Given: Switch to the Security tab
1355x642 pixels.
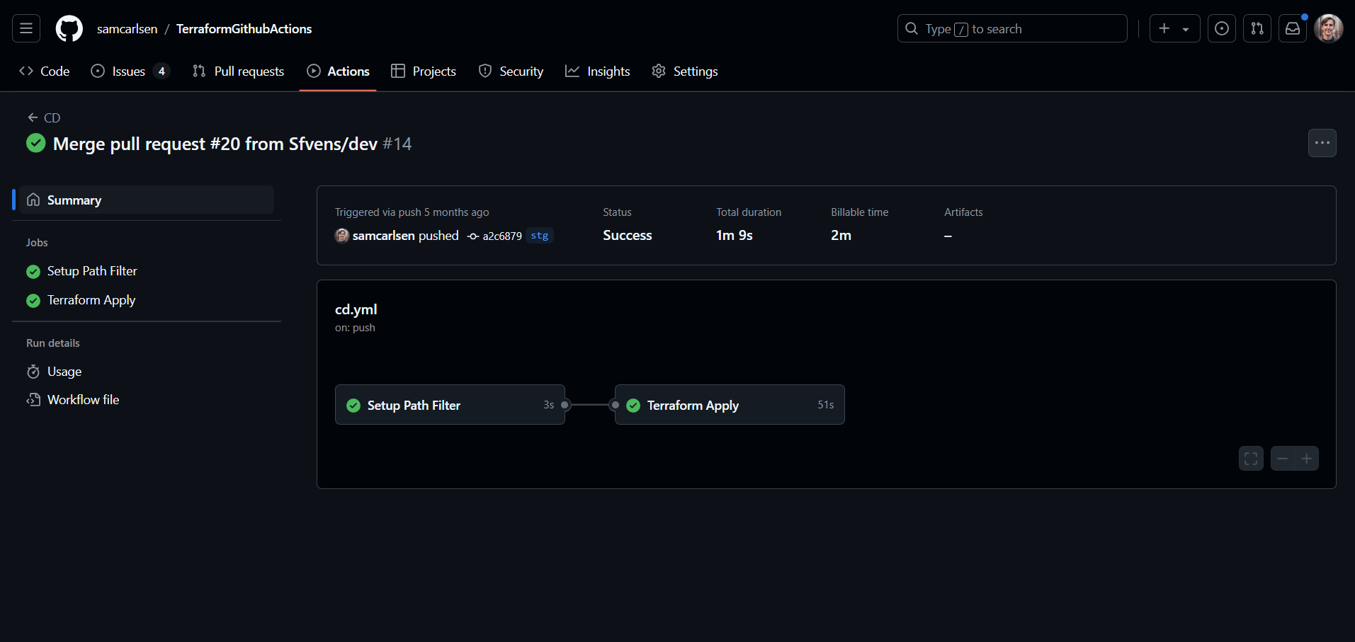Looking at the screenshot, I should (511, 71).
